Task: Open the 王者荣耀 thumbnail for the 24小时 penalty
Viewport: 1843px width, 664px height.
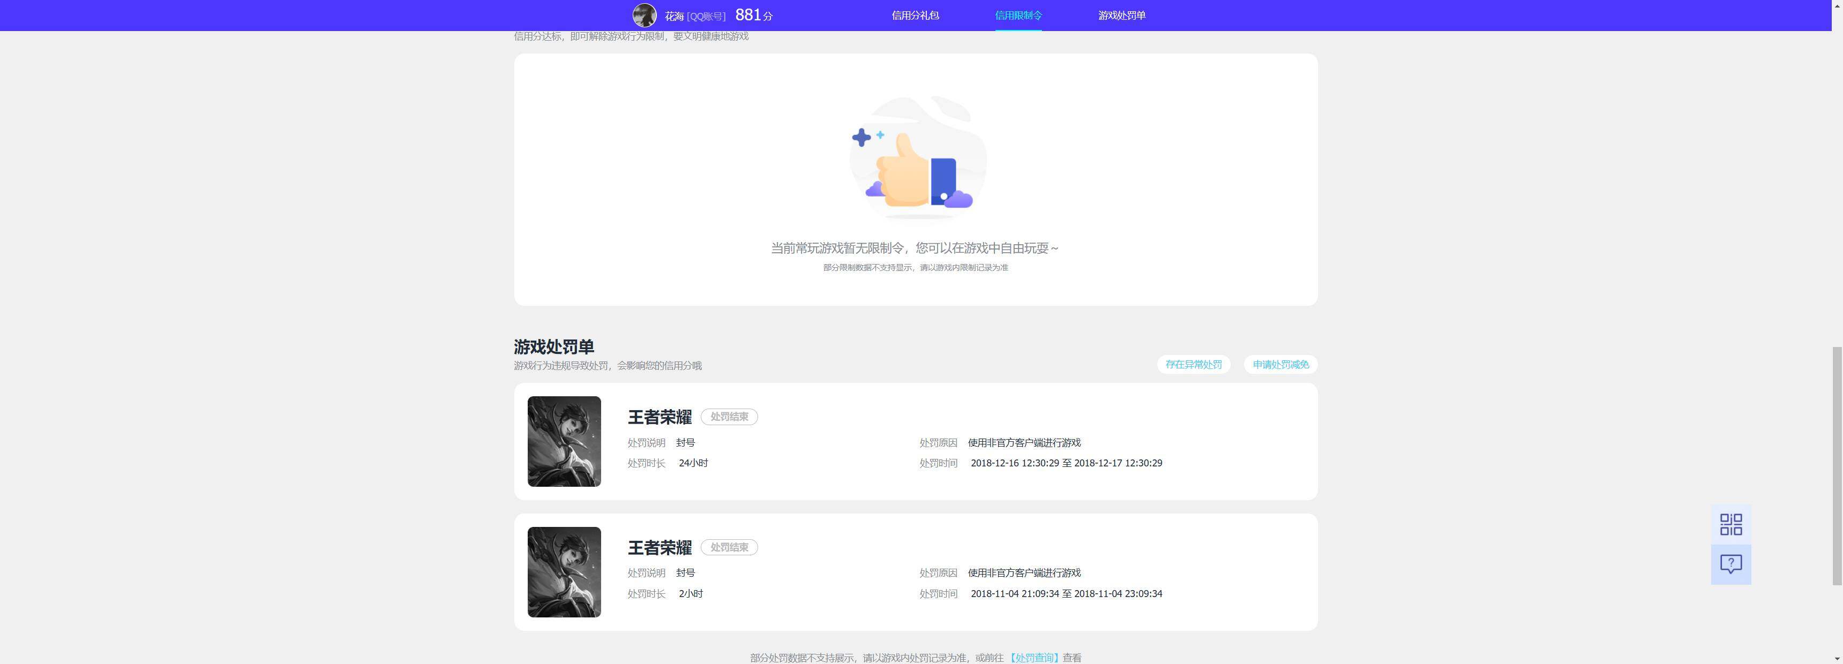Action: point(565,442)
